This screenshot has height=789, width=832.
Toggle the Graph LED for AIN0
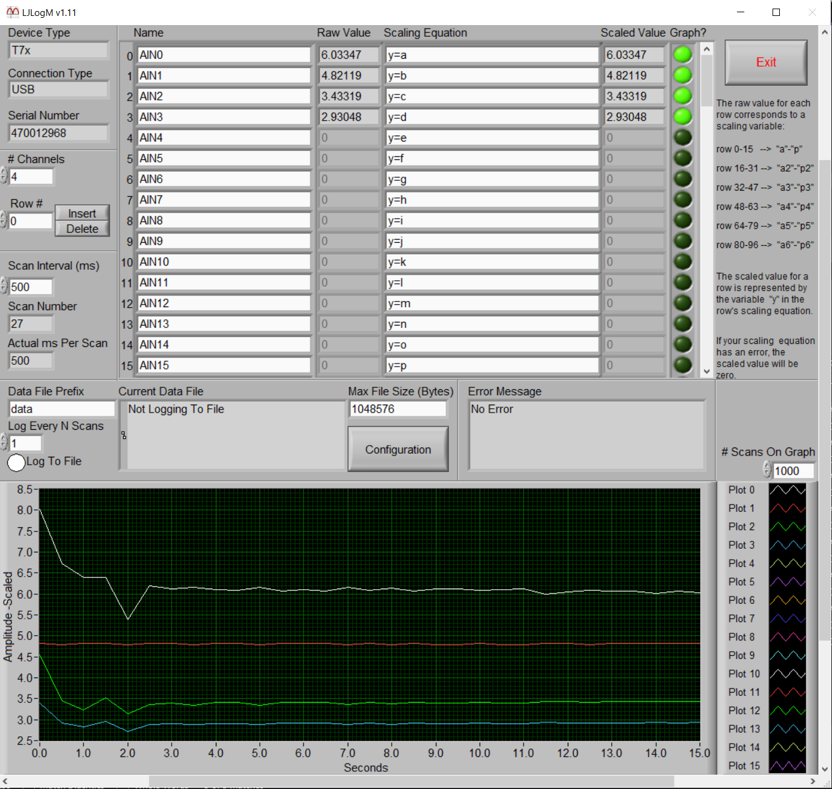tap(682, 55)
